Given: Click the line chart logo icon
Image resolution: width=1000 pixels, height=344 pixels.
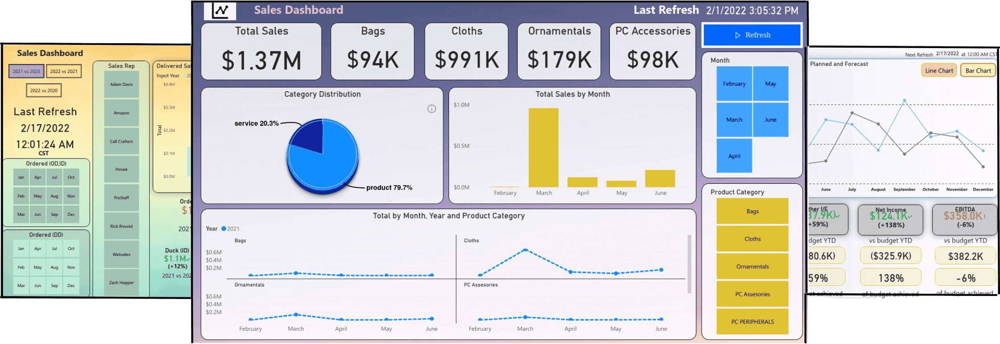Looking at the screenshot, I should (220, 11).
